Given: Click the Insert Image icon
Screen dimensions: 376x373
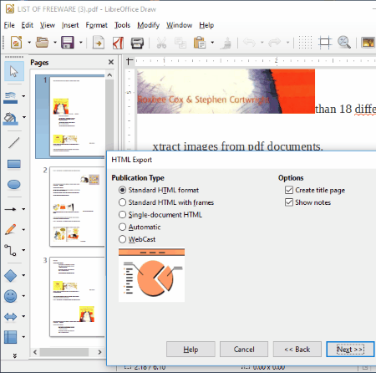Looking at the screenshot, I should (x=368, y=43).
